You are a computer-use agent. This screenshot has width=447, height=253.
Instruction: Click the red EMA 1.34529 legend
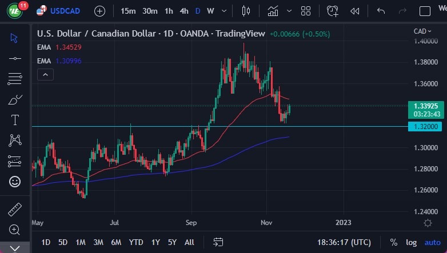59,47
